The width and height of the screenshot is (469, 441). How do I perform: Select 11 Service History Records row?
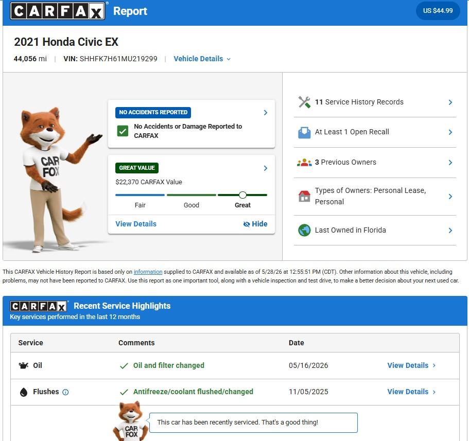pos(375,102)
